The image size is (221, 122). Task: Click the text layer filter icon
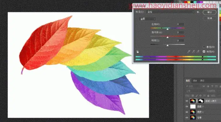tap(212, 86)
